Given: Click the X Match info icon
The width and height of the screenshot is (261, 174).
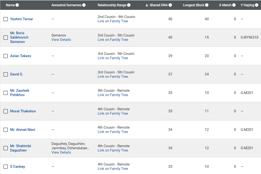Looking at the screenshot, I should [234, 5].
